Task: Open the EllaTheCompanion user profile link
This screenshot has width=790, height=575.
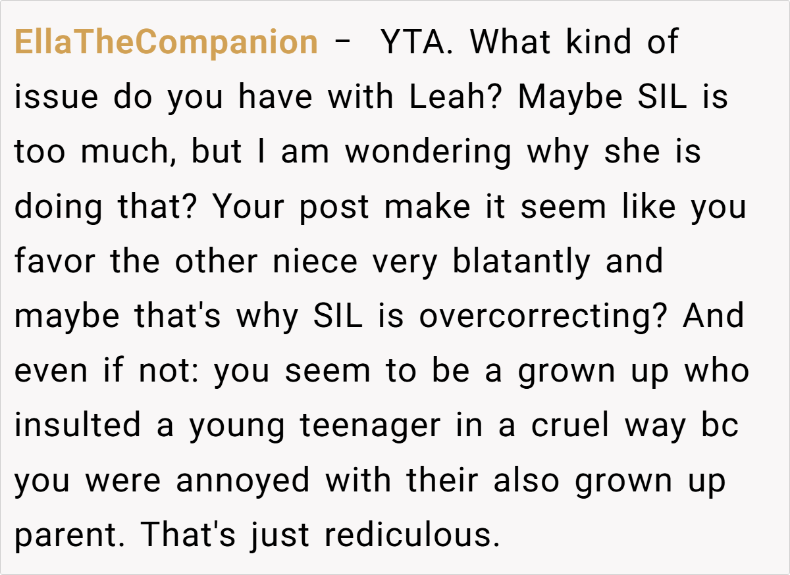Action: pos(166,43)
